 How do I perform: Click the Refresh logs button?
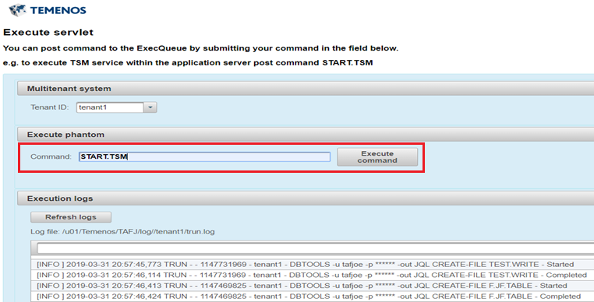[x=71, y=217]
